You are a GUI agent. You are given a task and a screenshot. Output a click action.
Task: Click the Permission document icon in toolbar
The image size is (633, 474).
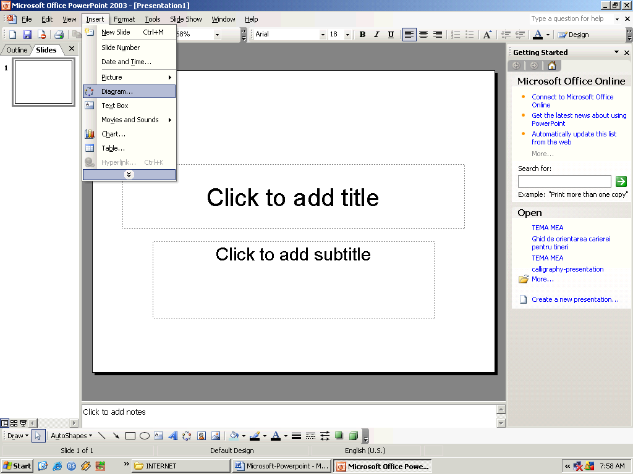point(41,35)
